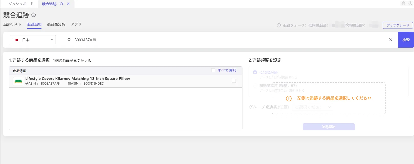The width and height of the screenshot is (414, 164).
Task: Check the Lifestyle Covers product checkbox
Action: [234, 81]
